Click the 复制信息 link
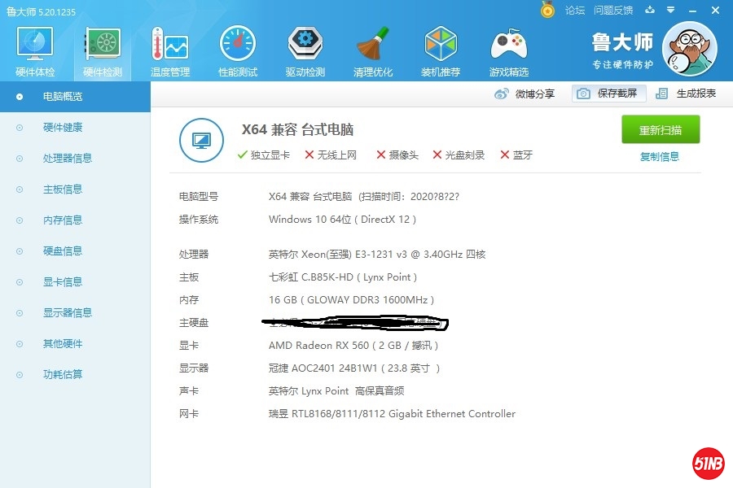The image size is (733, 488). click(x=660, y=157)
